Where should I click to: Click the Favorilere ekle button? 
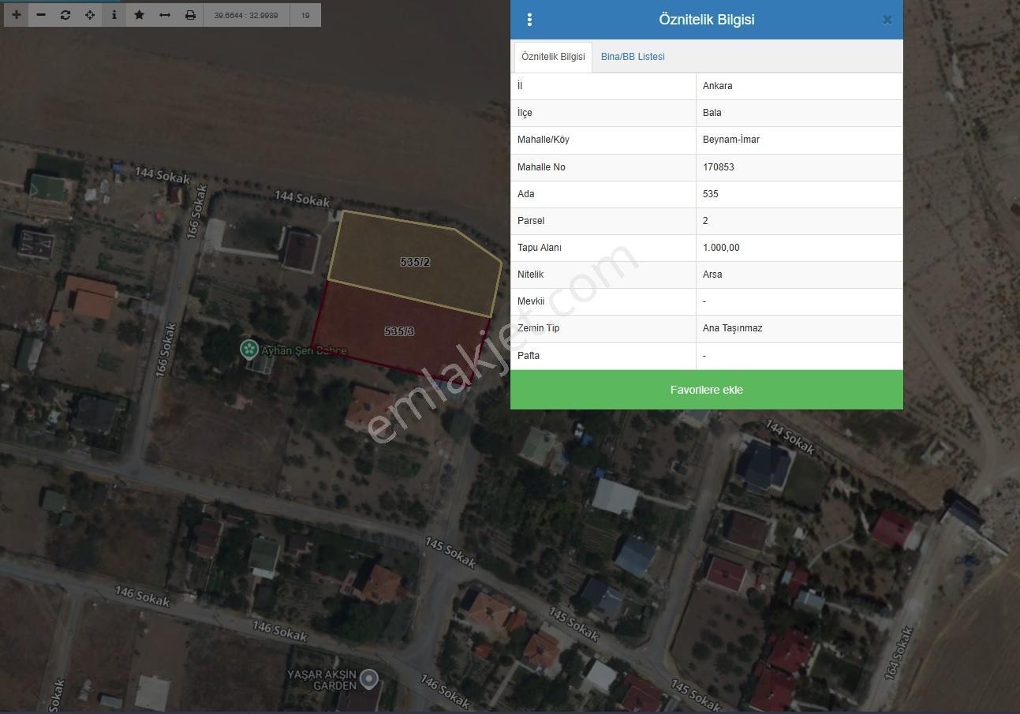(x=707, y=390)
